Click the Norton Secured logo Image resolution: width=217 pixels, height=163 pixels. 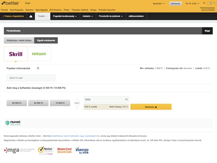click(46, 150)
